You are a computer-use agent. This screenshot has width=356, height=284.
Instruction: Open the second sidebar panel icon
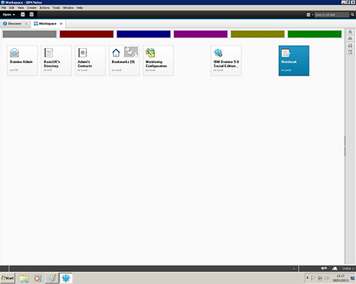(350, 38)
